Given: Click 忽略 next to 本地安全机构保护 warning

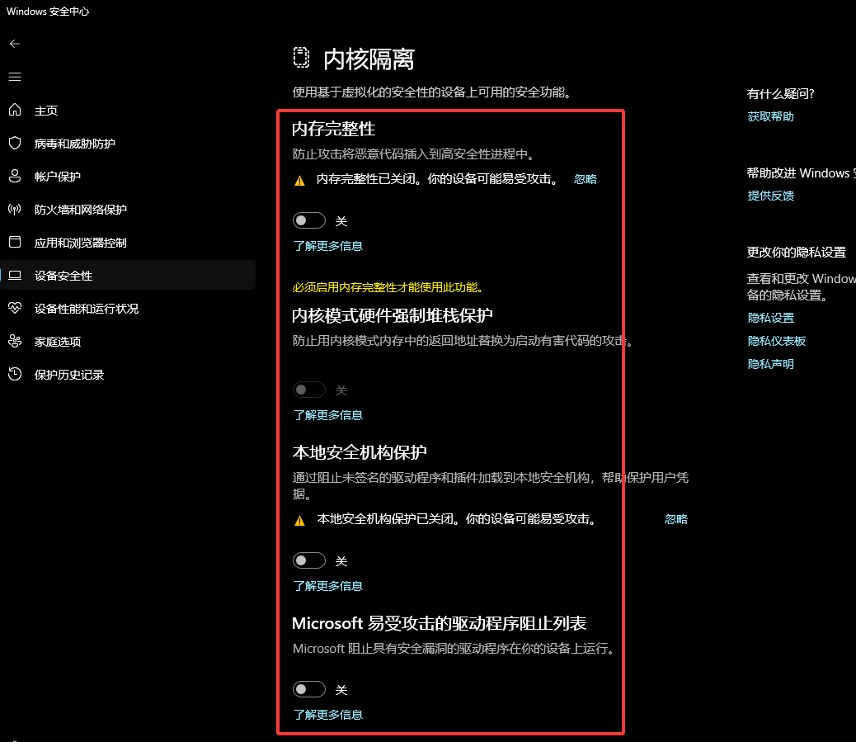Looking at the screenshot, I should (676, 519).
